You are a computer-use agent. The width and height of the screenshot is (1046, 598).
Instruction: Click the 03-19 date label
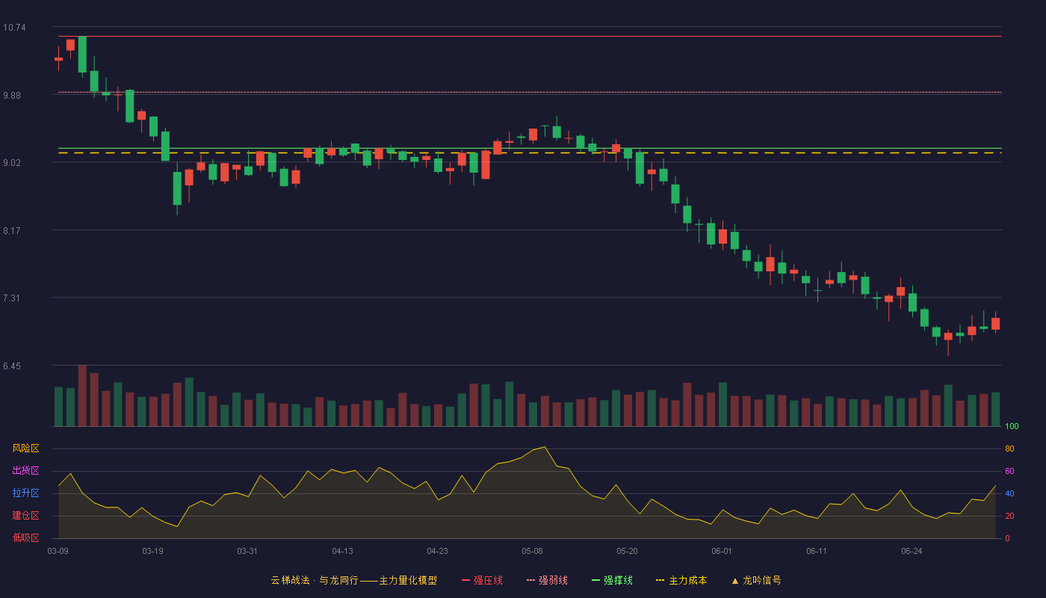click(152, 551)
